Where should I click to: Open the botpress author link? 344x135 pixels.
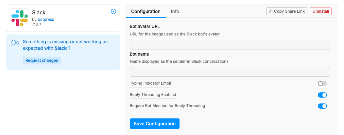(x=46, y=20)
